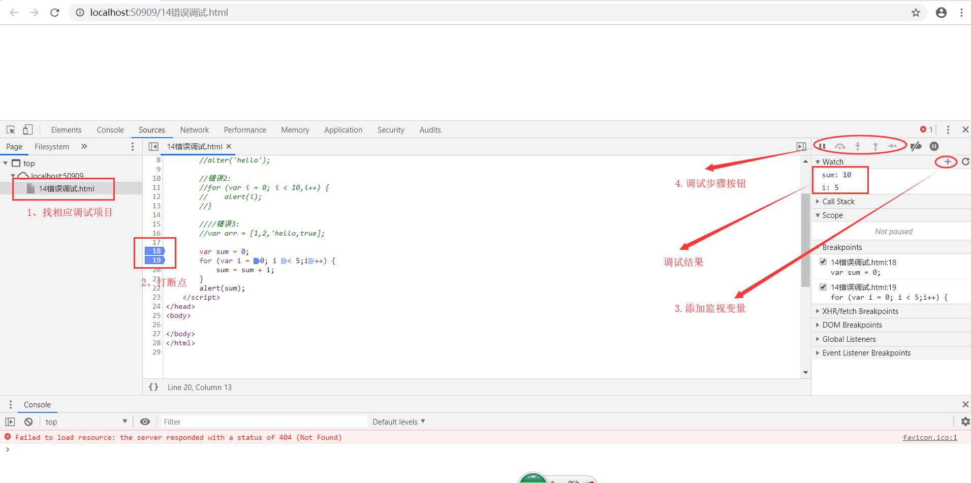Uncheck breakpoint at 14错误调试.html:18
Viewport: 971px width, 483px height.
click(x=823, y=262)
